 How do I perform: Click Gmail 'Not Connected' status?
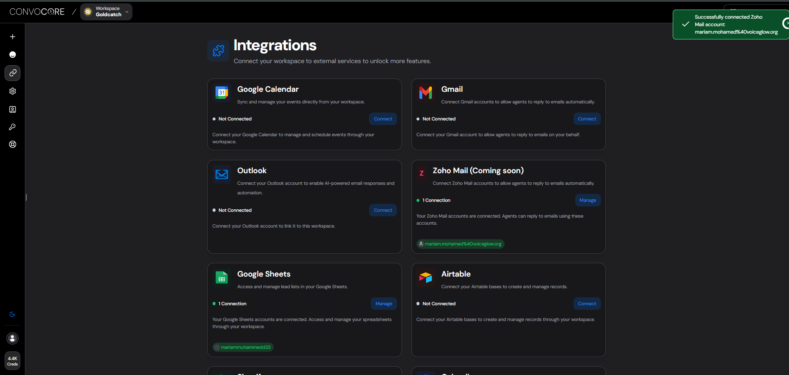[x=436, y=119]
